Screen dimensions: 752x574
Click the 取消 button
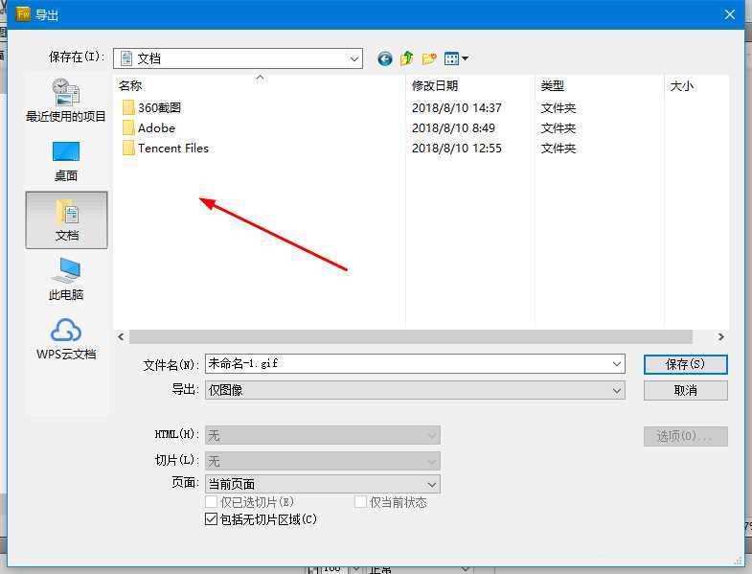click(x=685, y=391)
